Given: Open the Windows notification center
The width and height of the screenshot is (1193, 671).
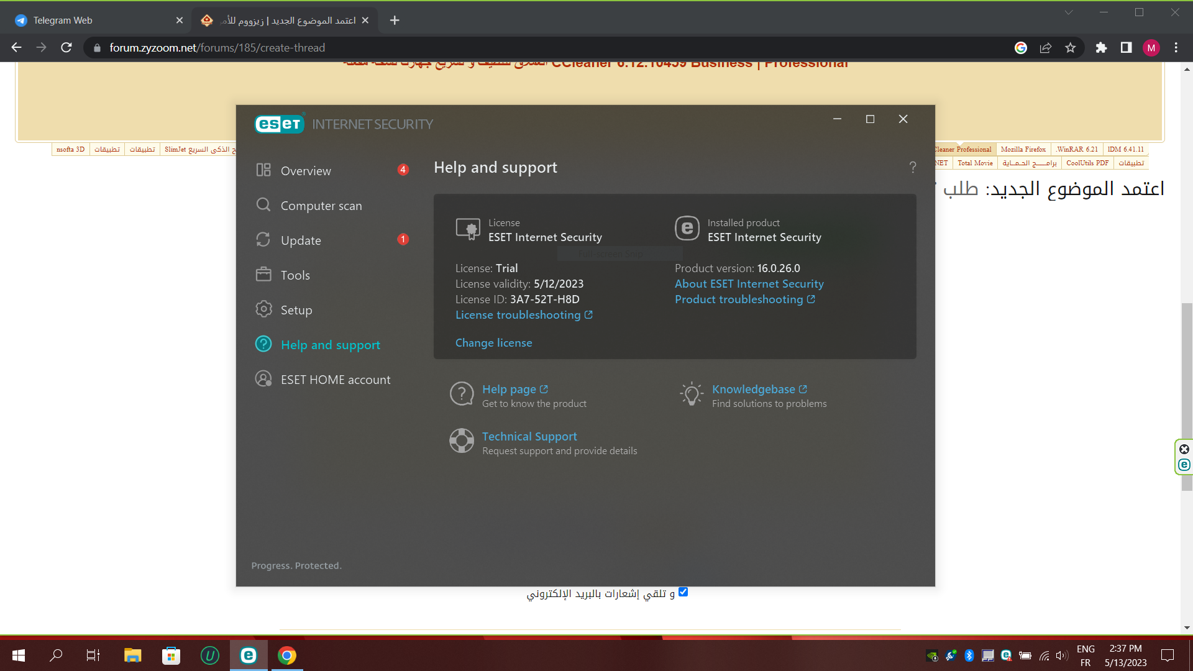Looking at the screenshot, I should (x=1168, y=655).
